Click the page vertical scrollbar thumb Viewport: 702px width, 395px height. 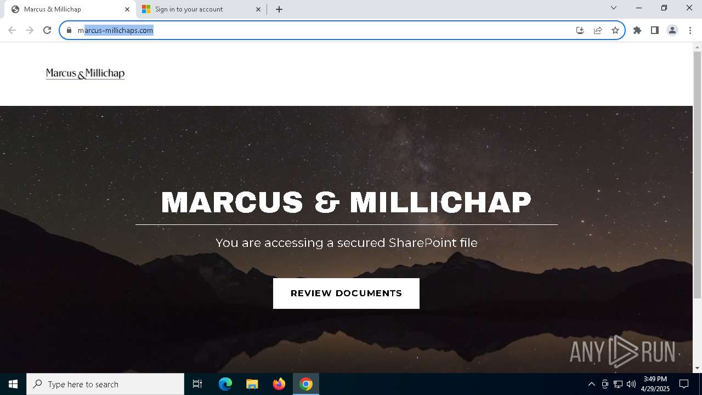[x=697, y=175]
